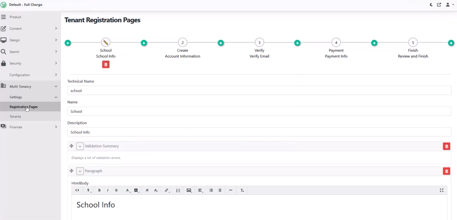Image resolution: width=457 pixels, height=220 pixels.
Task: Open the Tenants page
Action: (30, 116)
